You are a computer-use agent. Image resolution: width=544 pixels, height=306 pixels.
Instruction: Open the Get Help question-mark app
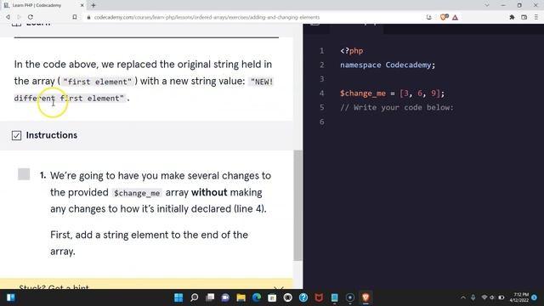point(303,297)
